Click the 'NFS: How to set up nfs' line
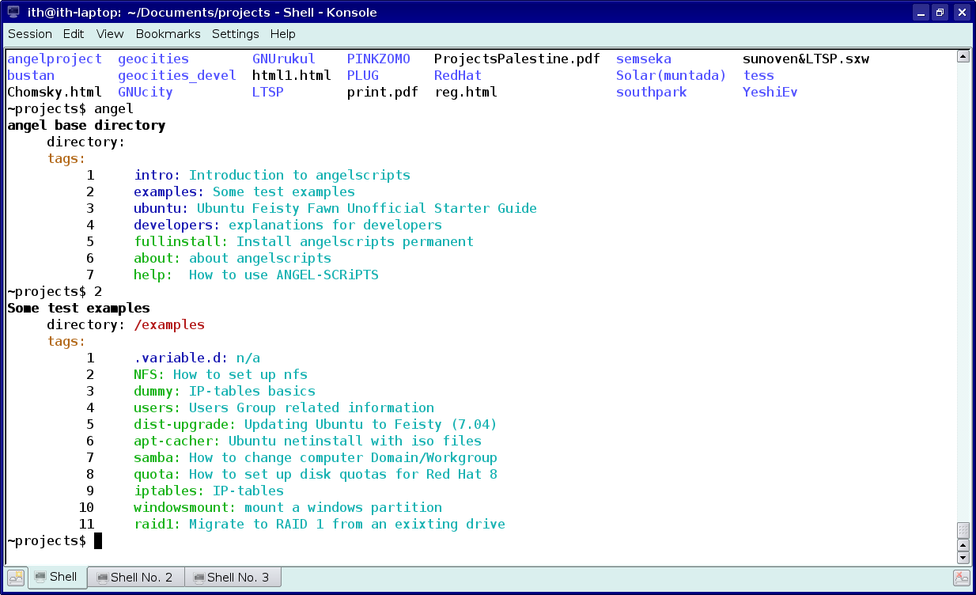Viewport: 976px width, 595px height. [221, 374]
